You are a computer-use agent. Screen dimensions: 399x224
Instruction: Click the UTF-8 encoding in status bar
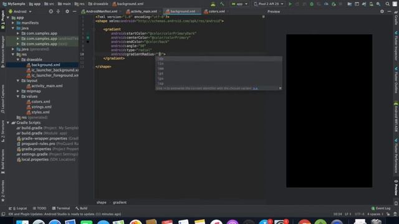[359, 214]
